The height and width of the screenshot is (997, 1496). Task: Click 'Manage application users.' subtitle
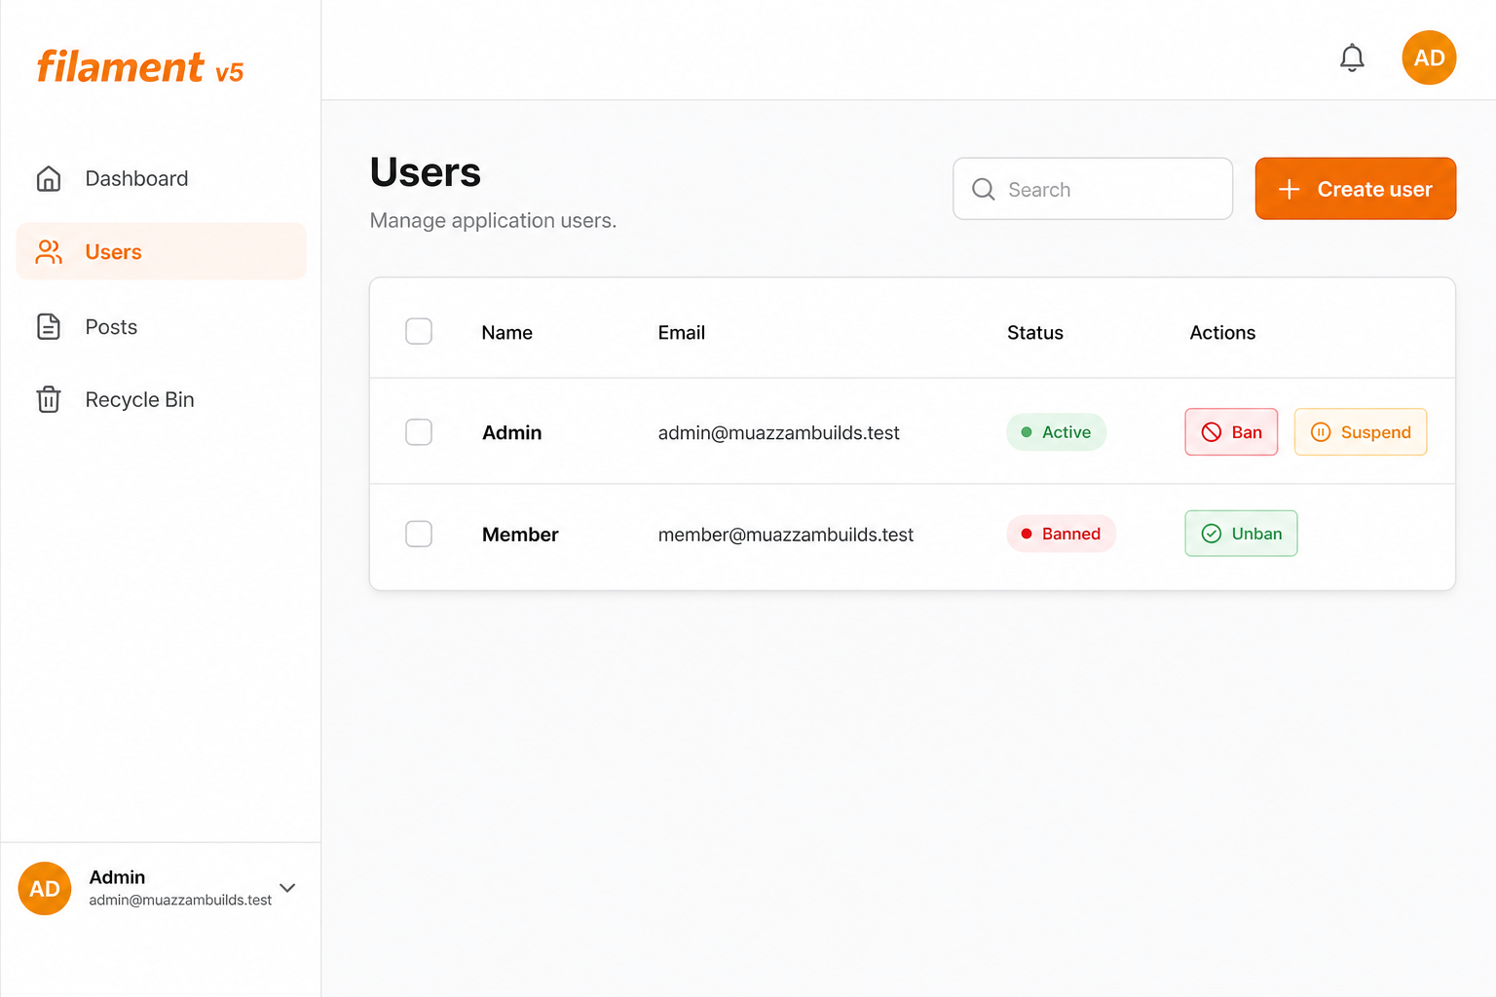[493, 221]
